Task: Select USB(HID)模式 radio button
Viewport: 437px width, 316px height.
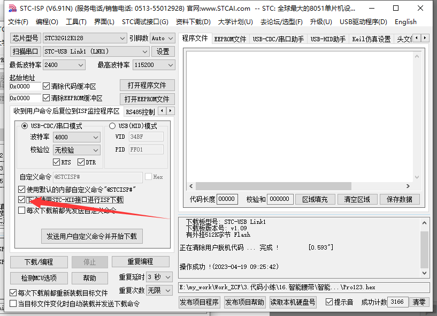Action: pos(112,126)
